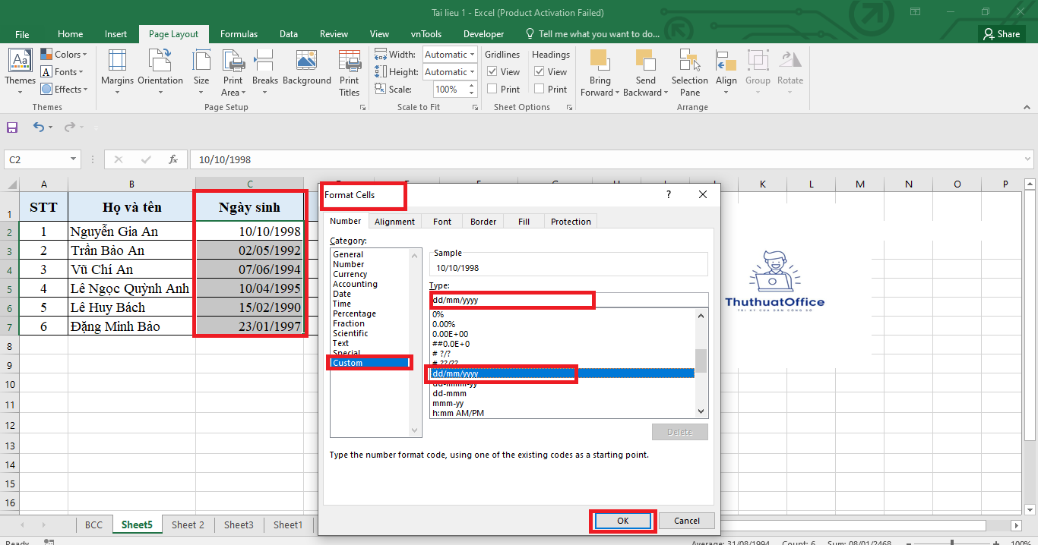
Task: Switch to the Alignment tab in Format Cells
Action: tap(394, 222)
